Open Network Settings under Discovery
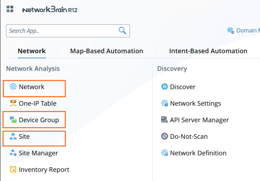260x181 pixels. [195, 104]
